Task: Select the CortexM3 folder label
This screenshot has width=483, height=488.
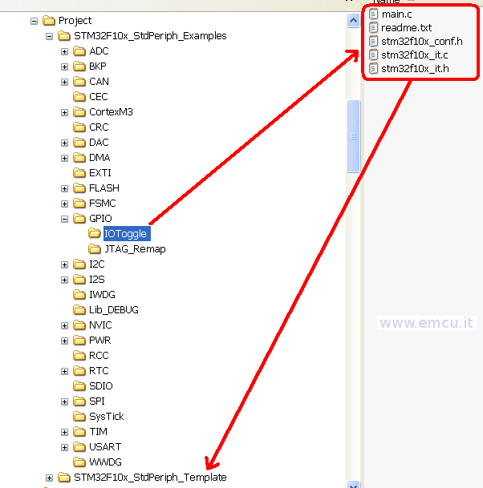Action: (x=111, y=112)
